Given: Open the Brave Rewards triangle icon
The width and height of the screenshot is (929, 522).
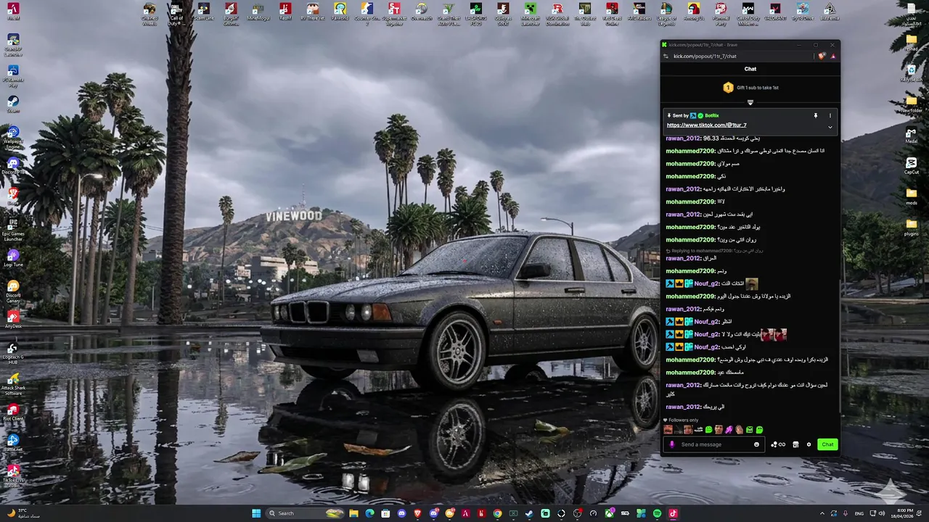Looking at the screenshot, I should point(833,56).
